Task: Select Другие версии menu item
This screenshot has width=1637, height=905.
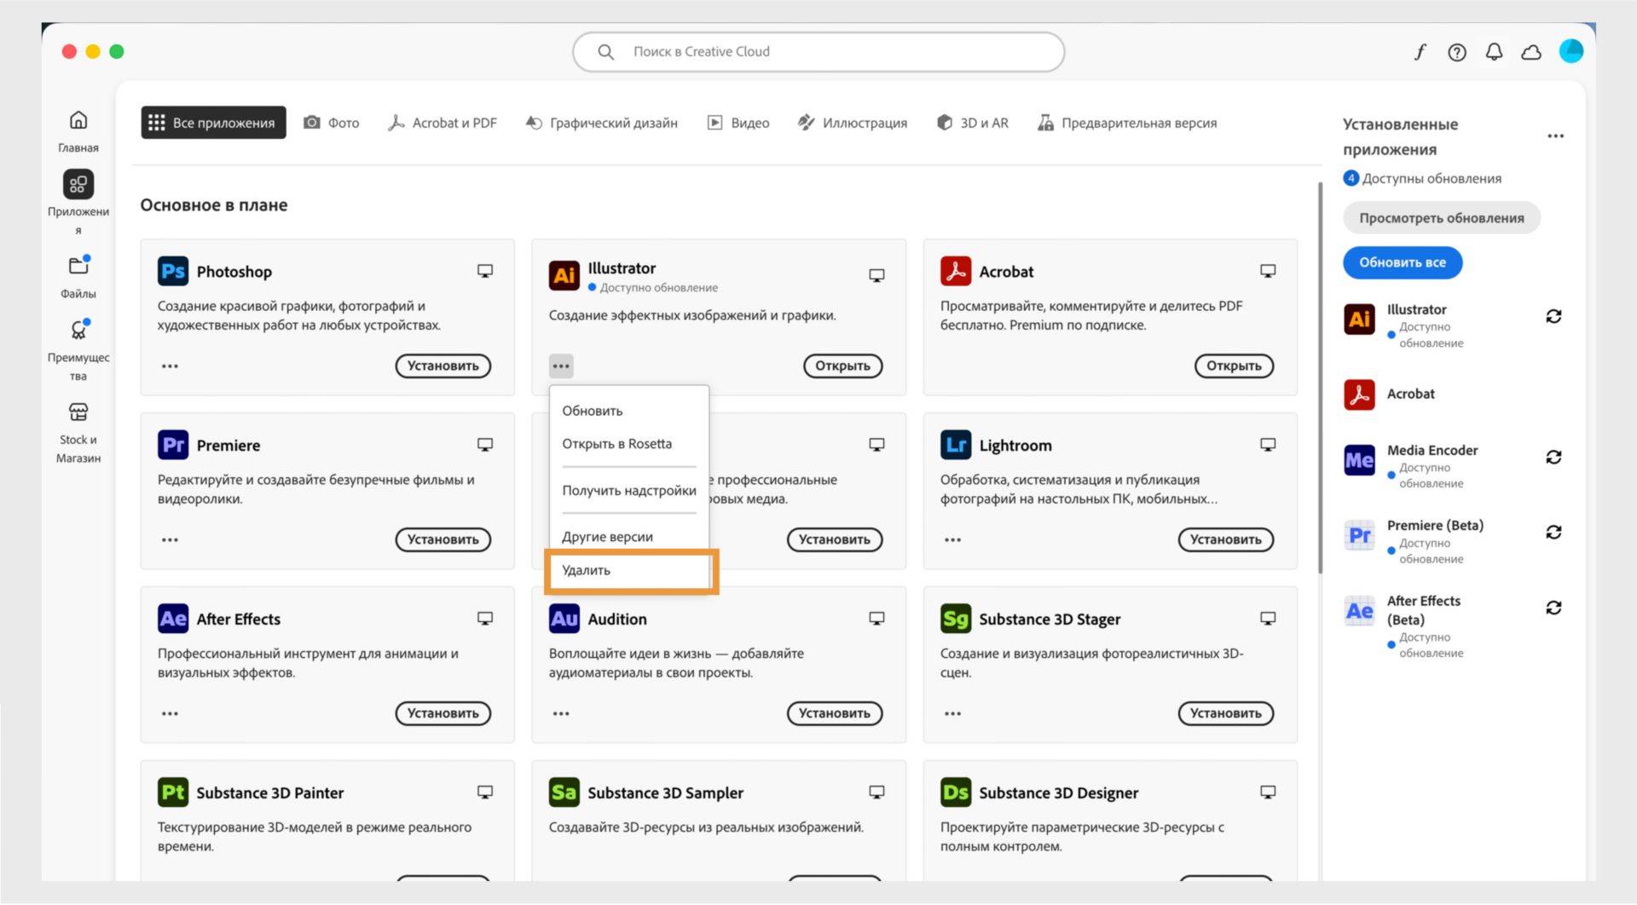Action: point(629,537)
